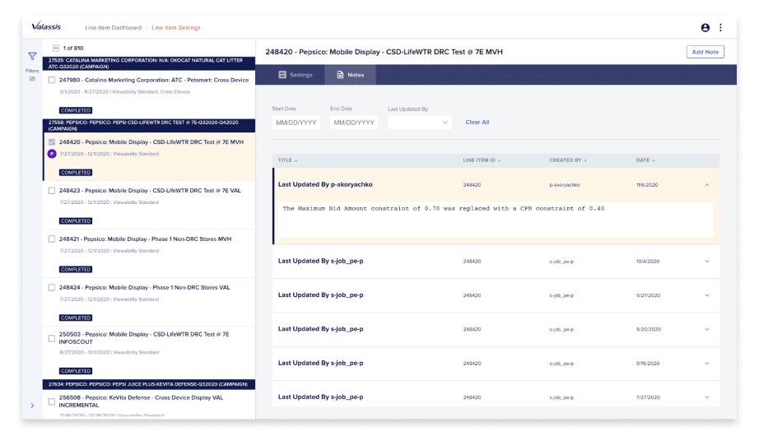Click the Settings tab icon

282,75
